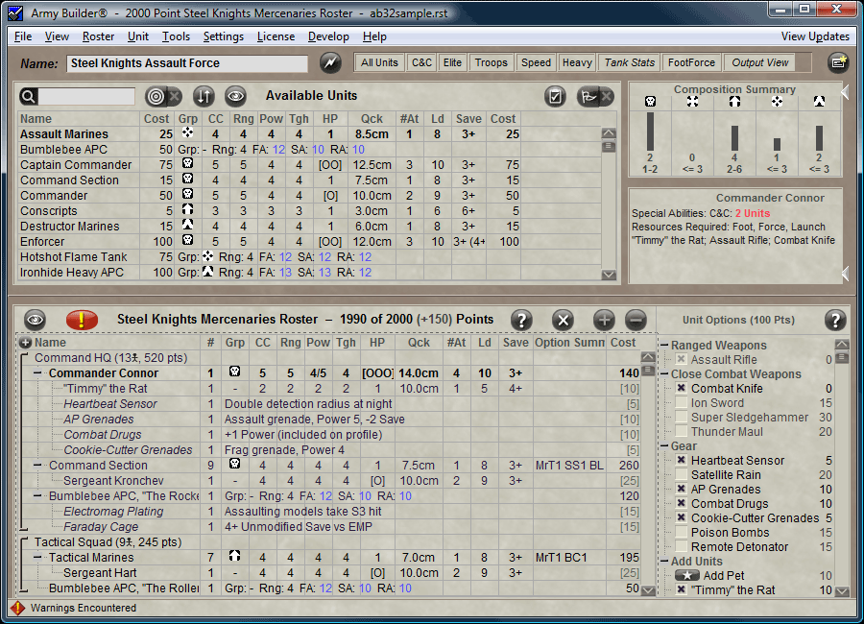
Task: Open the Roster menu
Action: coord(98,36)
